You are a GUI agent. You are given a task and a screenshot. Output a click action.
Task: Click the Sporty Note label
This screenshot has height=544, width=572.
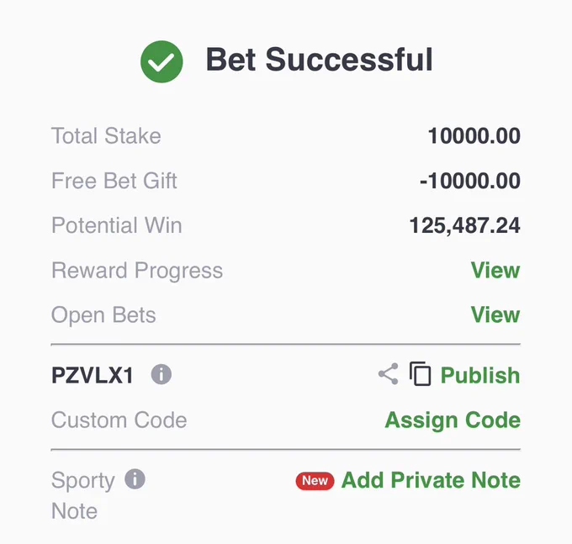pyautogui.click(x=83, y=495)
